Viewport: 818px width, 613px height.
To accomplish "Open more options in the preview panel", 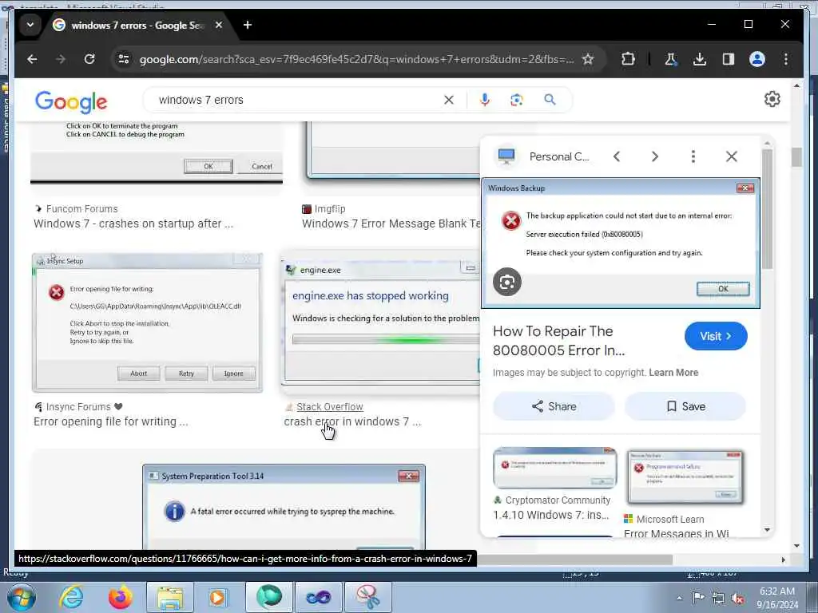I will click(x=693, y=156).
